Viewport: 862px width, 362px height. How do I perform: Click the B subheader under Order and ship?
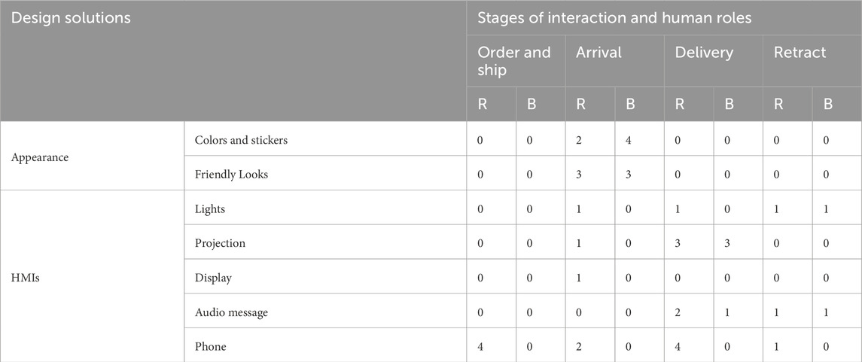click(x=531, y=104)
